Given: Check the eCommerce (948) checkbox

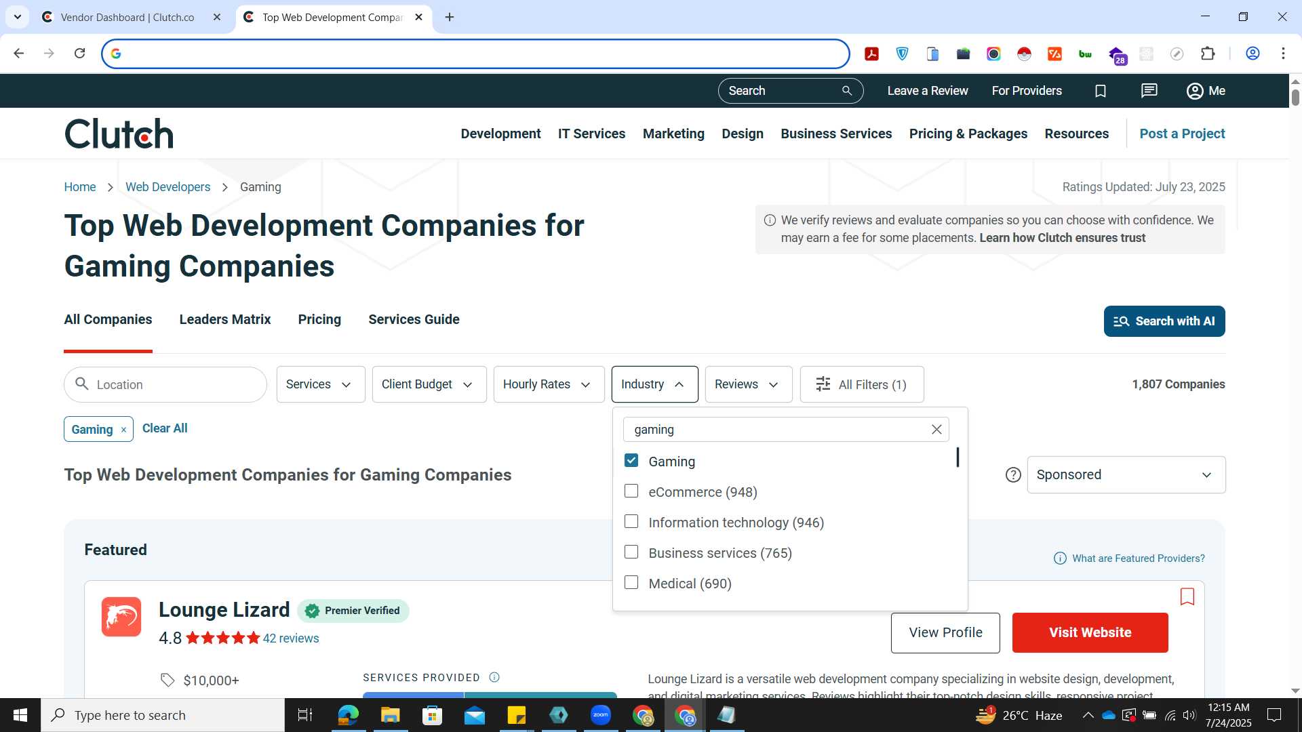Looking at the screenshot, I should (631, 491).
